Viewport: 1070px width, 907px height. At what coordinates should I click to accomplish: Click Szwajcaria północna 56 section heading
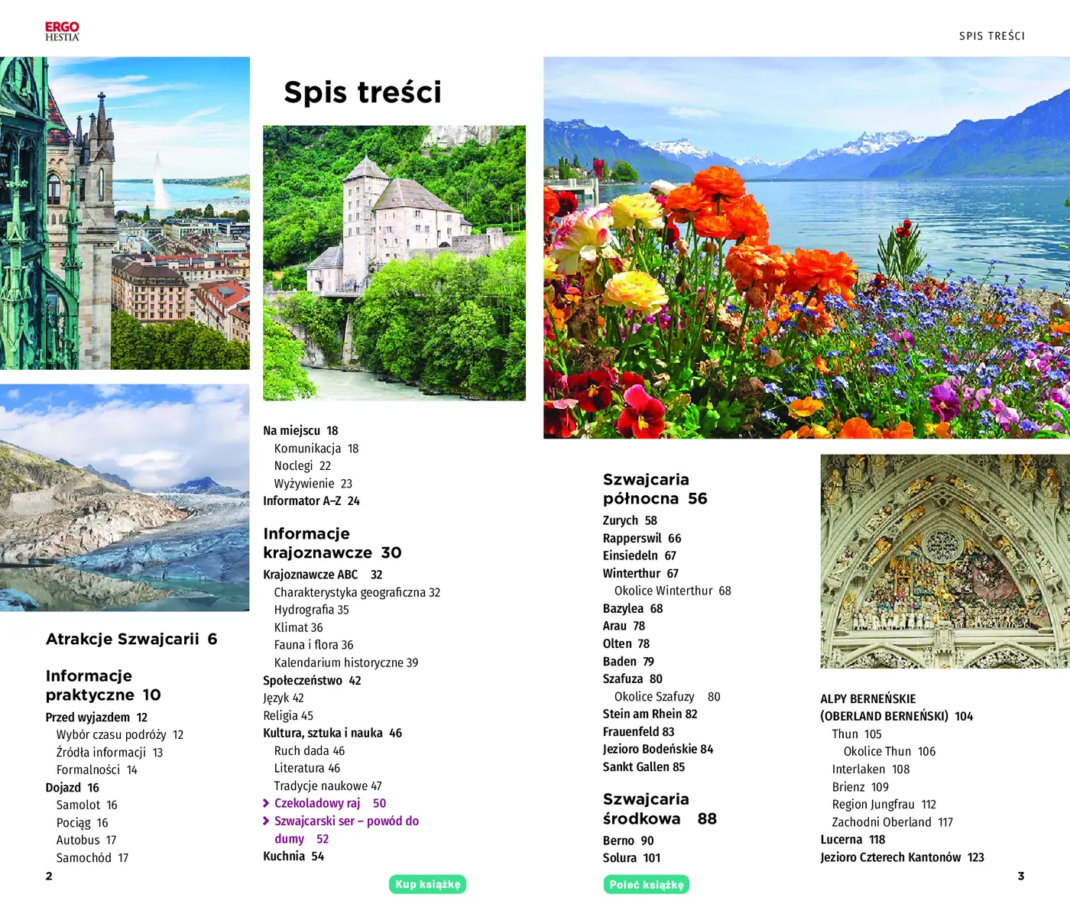pyautogui.click(x=655, y=489)
